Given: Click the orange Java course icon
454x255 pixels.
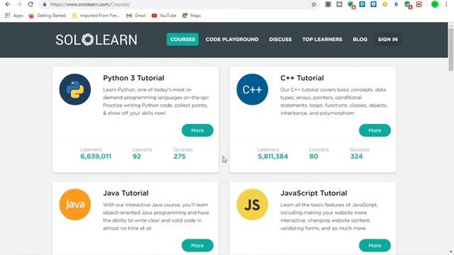Looking at the screenshot, I should 75,205.
